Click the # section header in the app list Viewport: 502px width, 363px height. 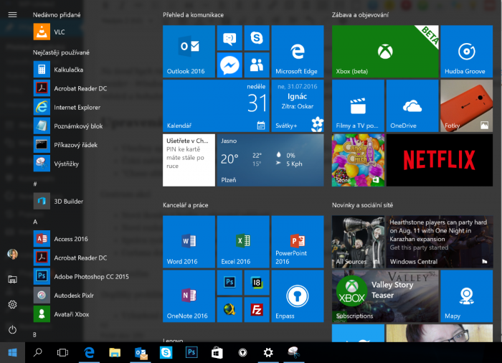point(35,184)
